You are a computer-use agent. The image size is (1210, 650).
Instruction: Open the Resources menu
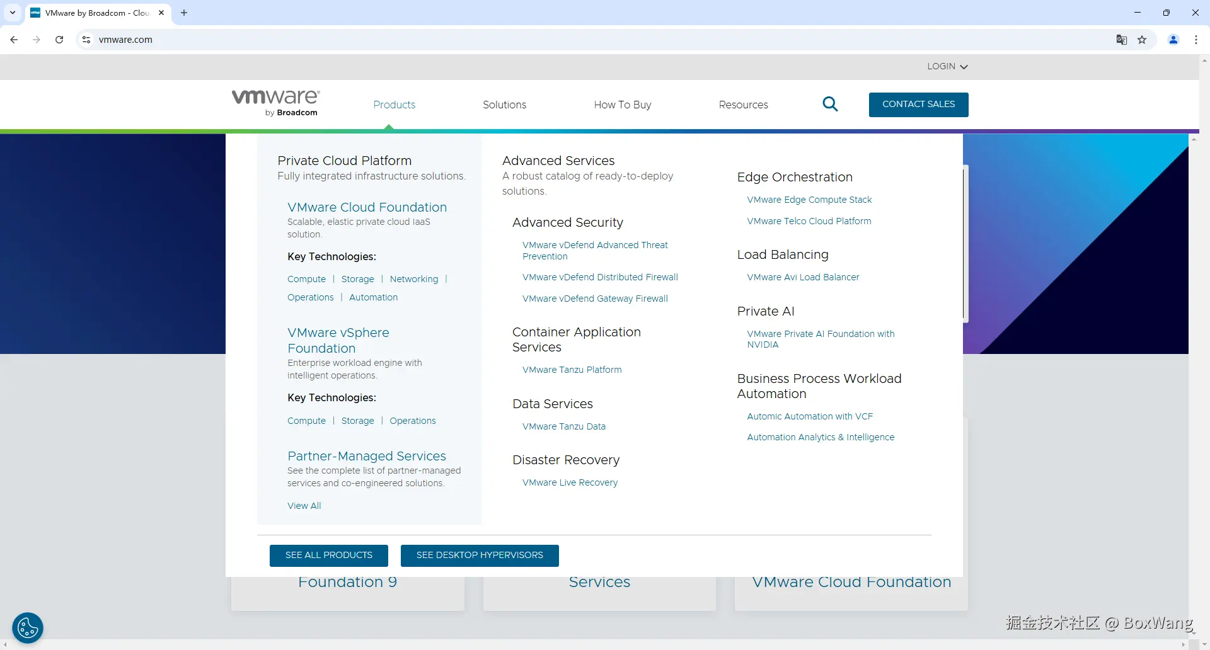click(744, 105)
